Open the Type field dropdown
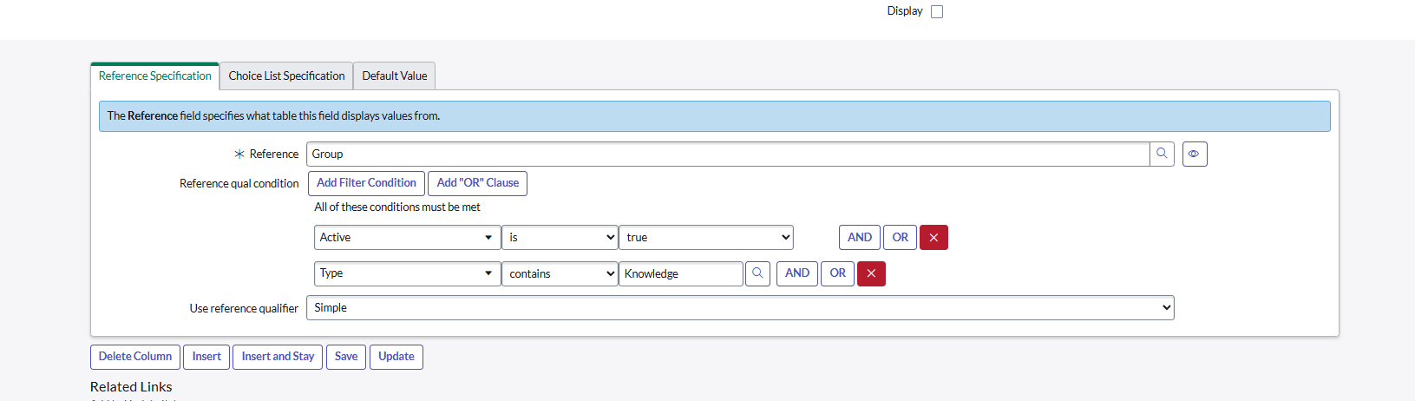Screen dimensions: 1415x401 pos(407,273)
